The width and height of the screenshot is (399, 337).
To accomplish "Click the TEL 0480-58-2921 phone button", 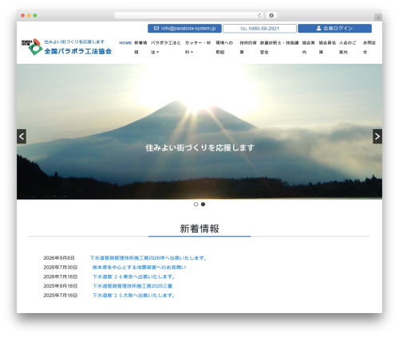I will [x=259, y=29].
